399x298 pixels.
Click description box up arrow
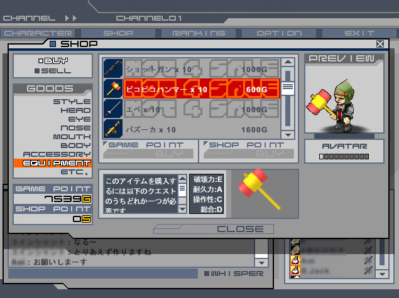point(182,179)
